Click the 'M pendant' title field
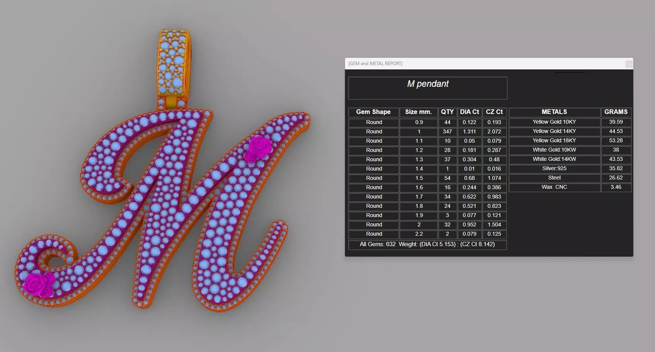 pos(428,88)
